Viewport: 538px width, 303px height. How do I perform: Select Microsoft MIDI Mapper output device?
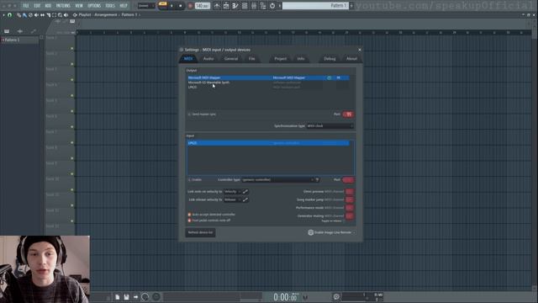(268, 78)
